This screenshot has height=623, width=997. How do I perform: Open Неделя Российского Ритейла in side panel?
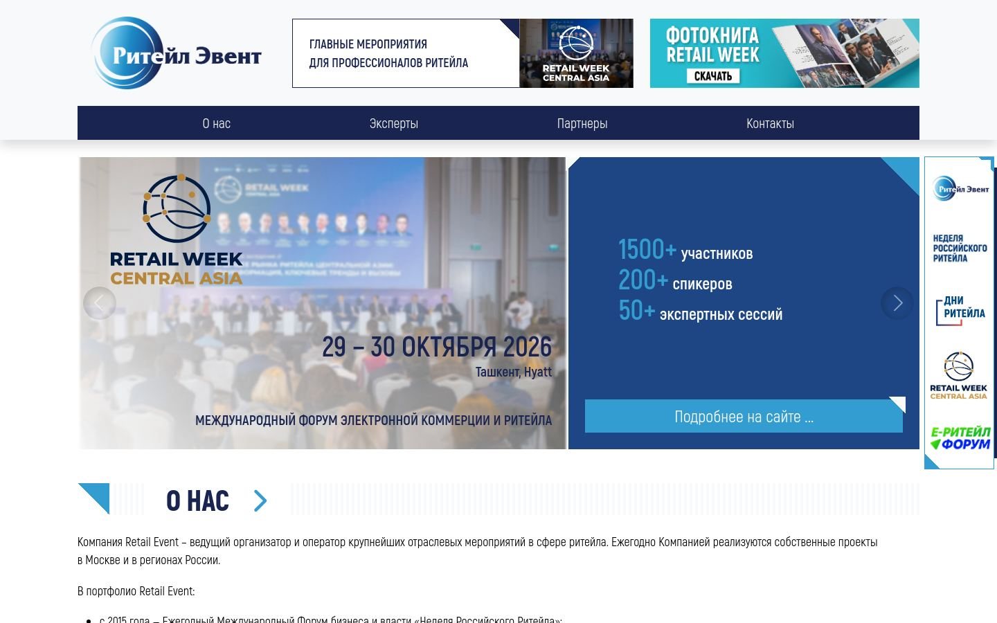[960, 249]
